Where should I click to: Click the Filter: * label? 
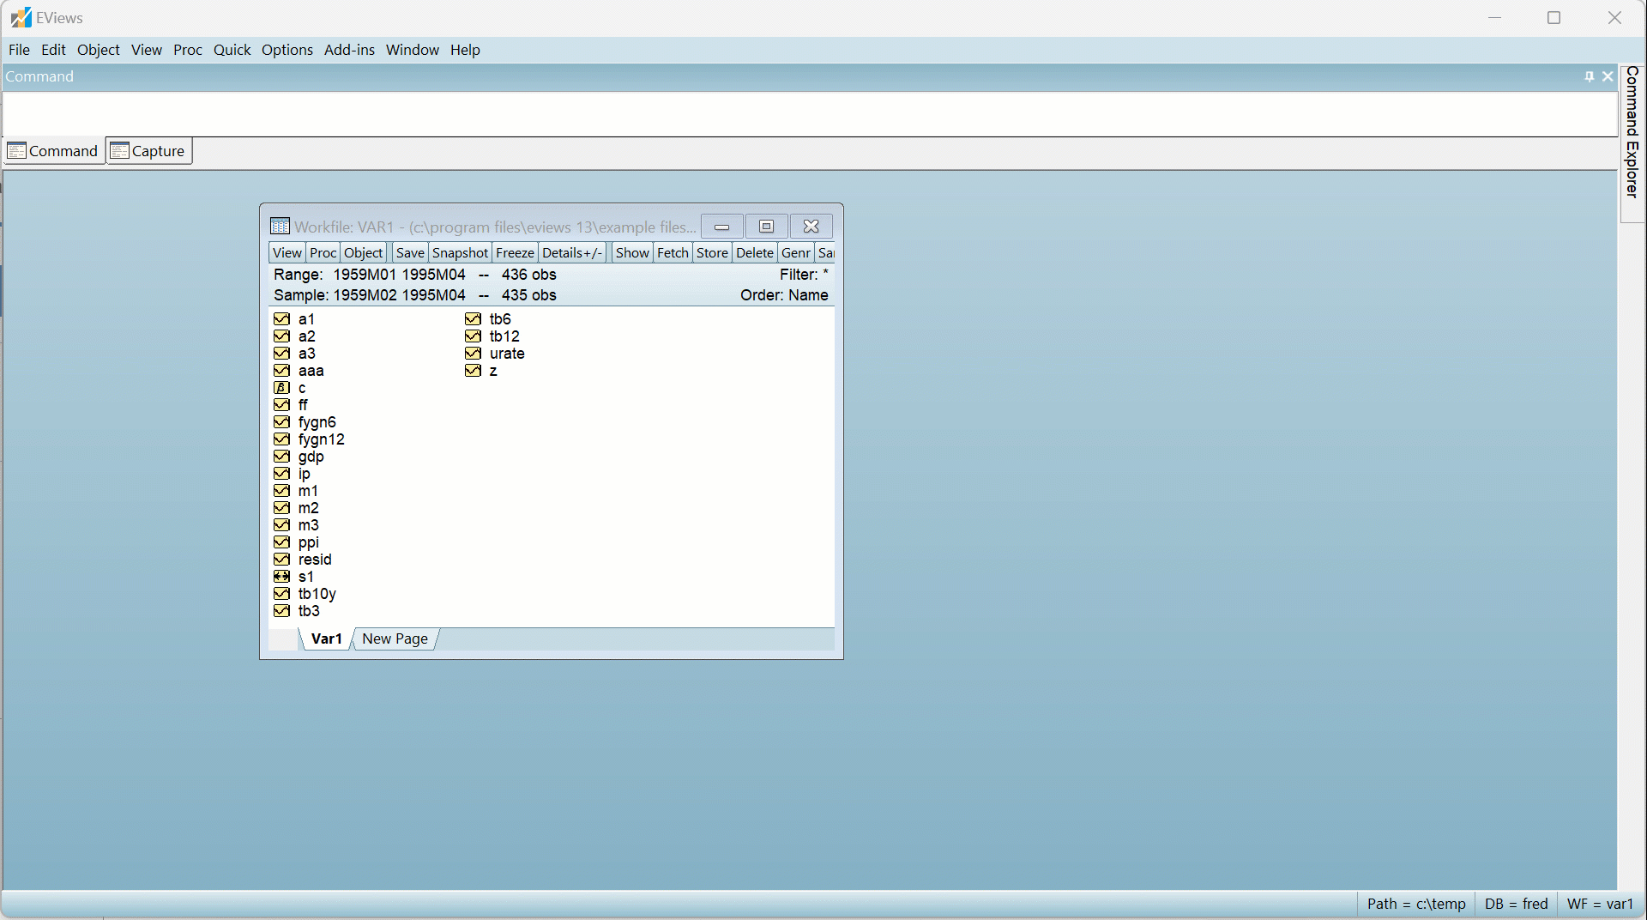click(x=804, y=275)
